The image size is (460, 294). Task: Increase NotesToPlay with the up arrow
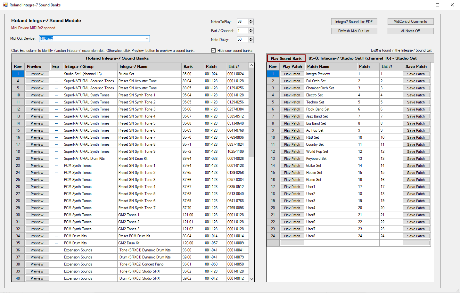click(251, 20)
